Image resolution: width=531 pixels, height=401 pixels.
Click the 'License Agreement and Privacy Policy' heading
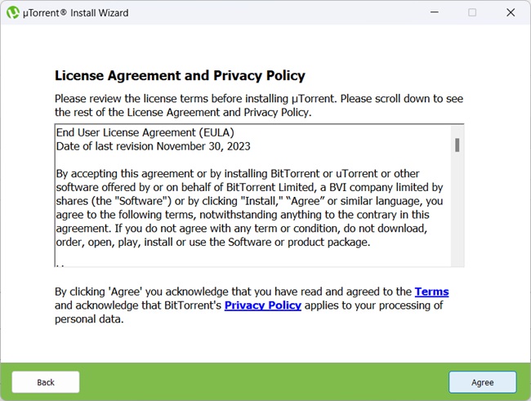pyautogui.click(x=180, y=75)
